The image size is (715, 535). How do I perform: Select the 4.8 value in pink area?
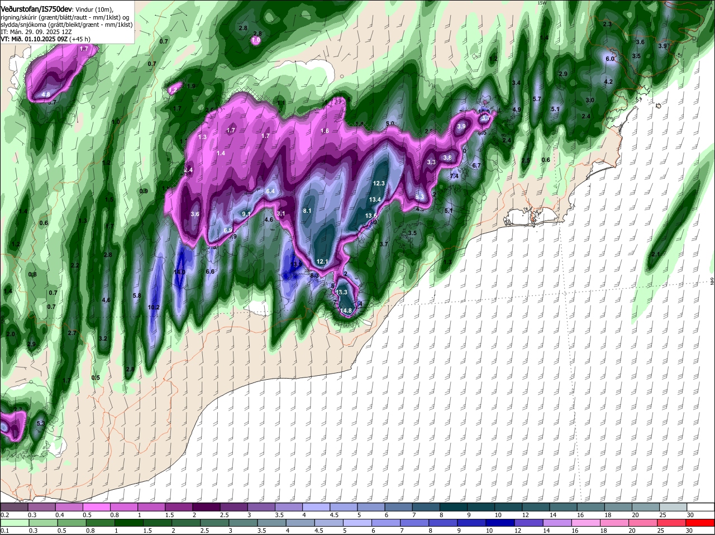tap(46, 94)
